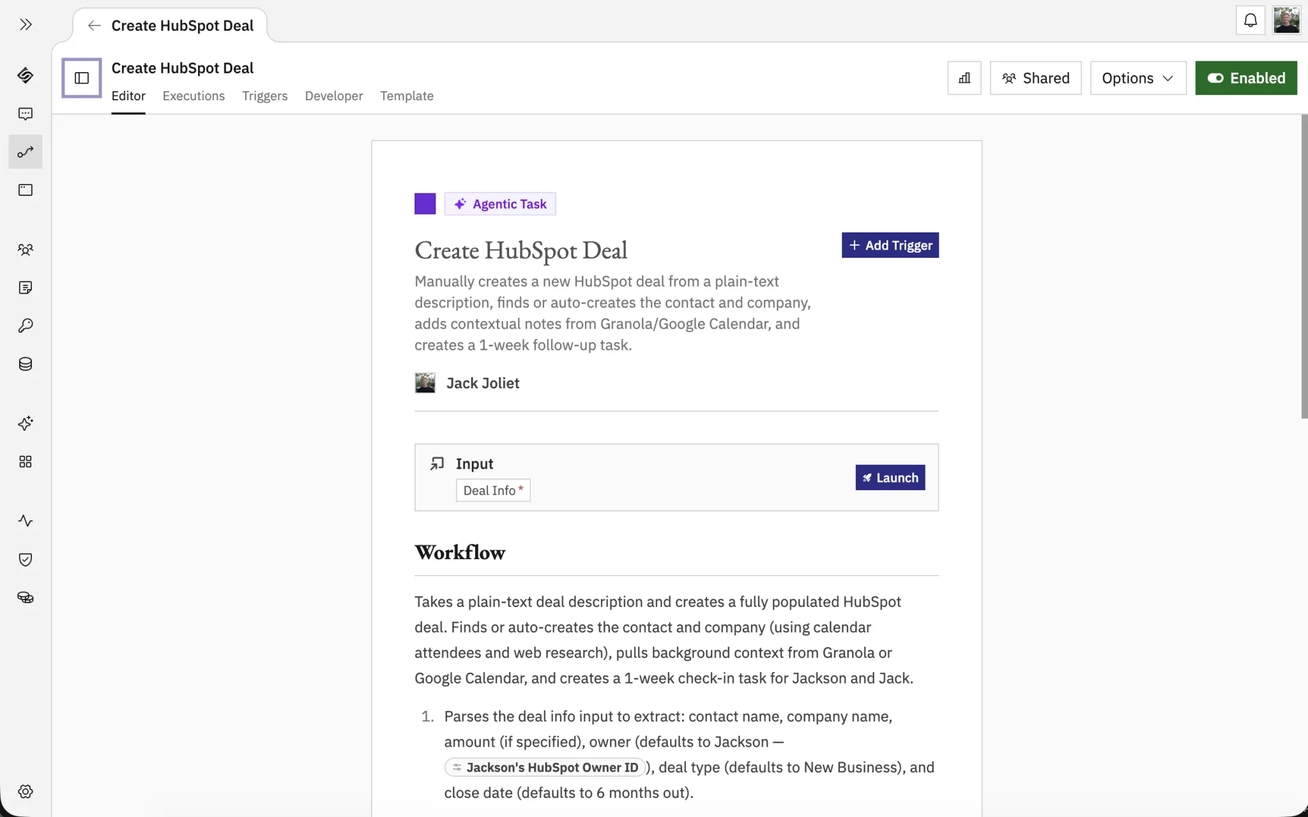Image resolution: width=1308 pixels, height=817 pixels.
Task: Switch to the Developer tab
Action: tap(334, 96)
